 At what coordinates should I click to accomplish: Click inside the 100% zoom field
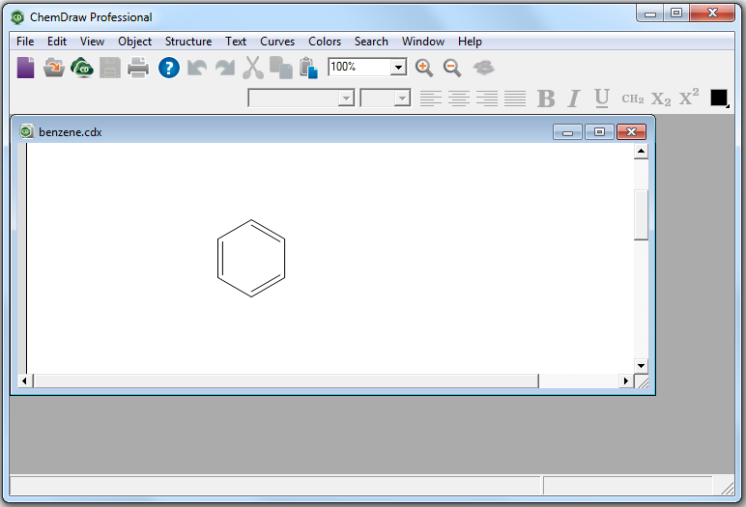click(x=359, y=67)
